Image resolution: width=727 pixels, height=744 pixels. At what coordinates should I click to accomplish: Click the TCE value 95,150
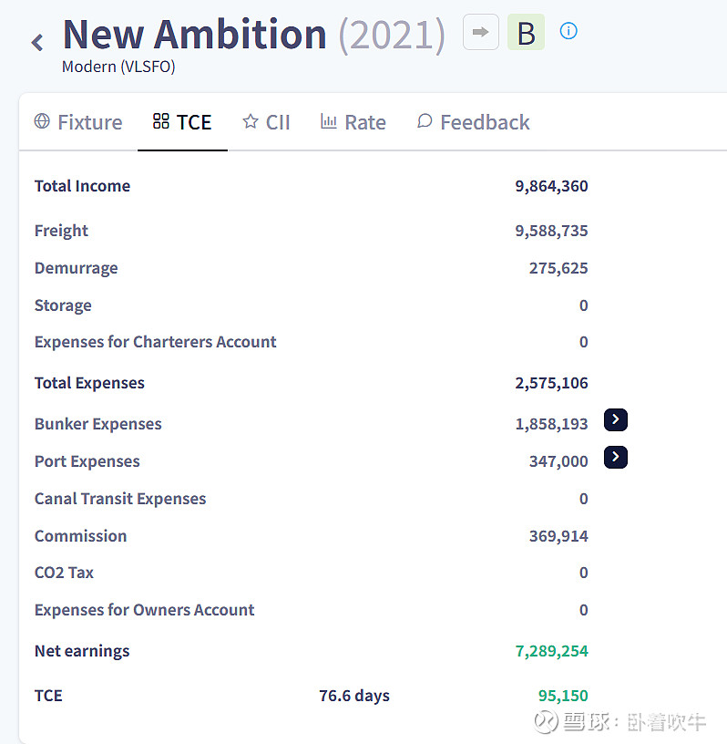click(x=563, y=696)
